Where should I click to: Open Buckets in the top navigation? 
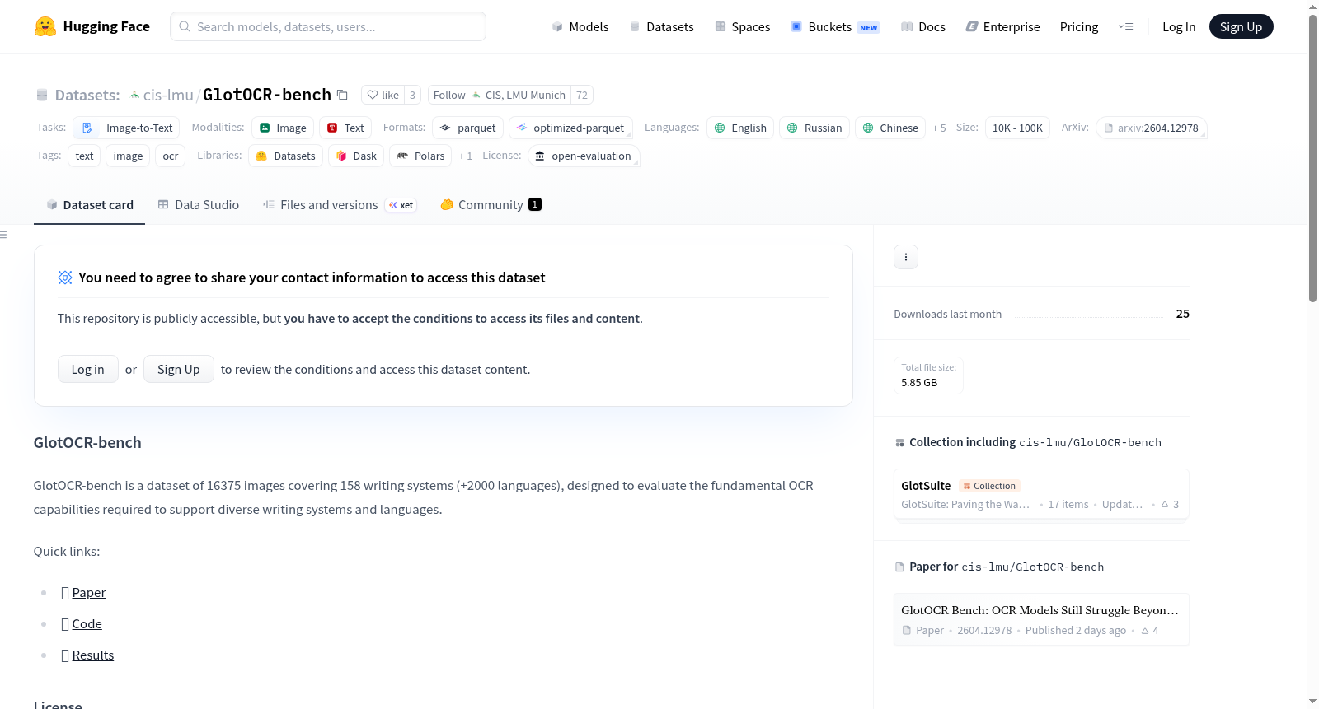point(835,26)
